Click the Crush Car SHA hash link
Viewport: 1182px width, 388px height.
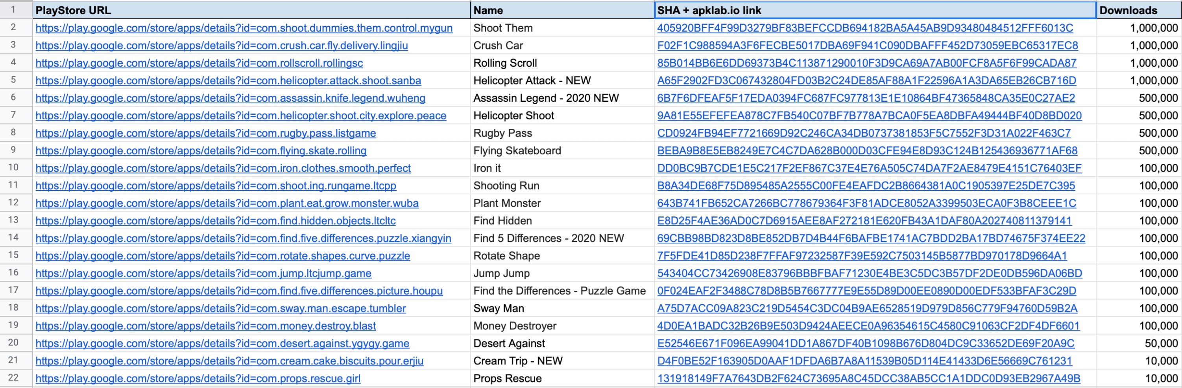pos(867,46)
